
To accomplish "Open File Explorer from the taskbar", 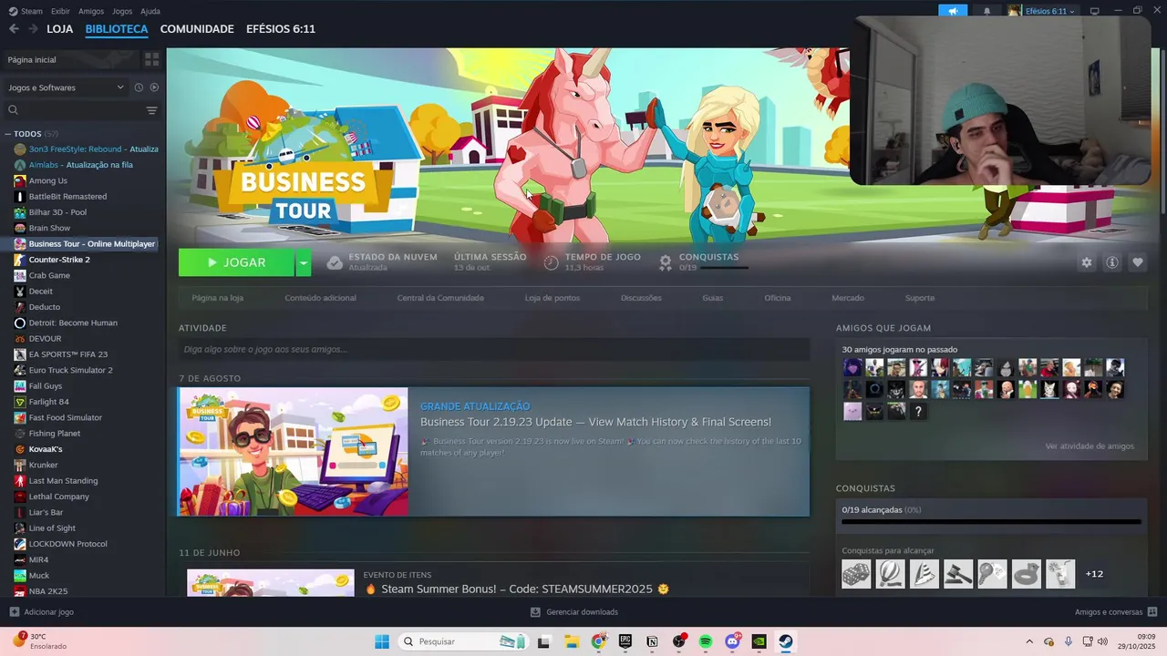I will 572,641.
